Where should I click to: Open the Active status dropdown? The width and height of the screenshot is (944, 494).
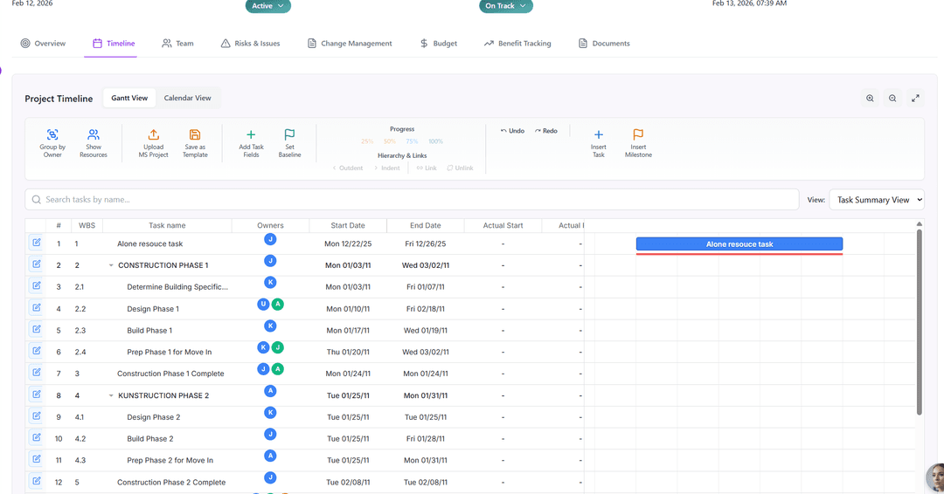tap(268, 6)
